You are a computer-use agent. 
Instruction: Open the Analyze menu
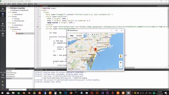pyautogui.click(x=20, y=4)
